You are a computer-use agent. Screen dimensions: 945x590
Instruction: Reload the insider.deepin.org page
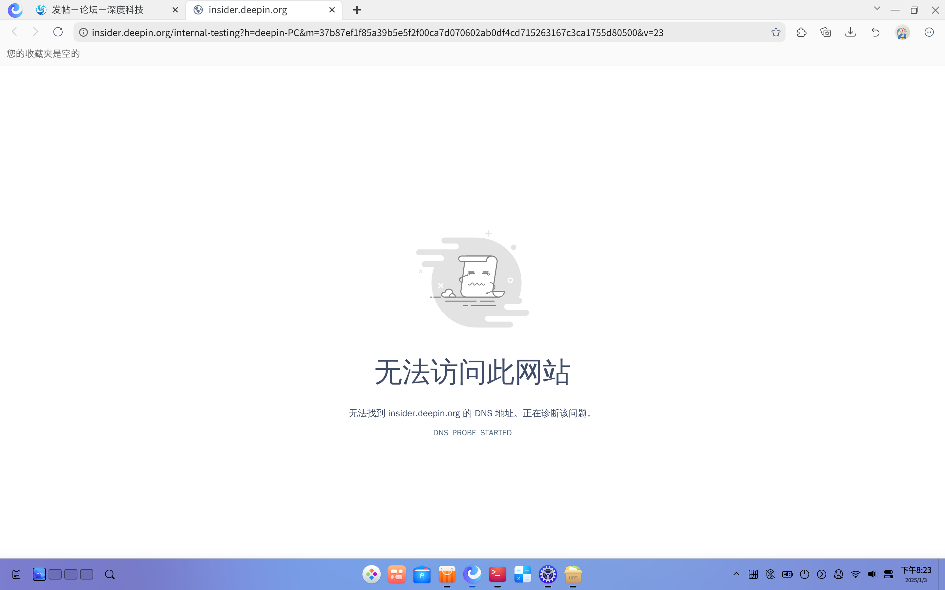[x=58, y=32]
